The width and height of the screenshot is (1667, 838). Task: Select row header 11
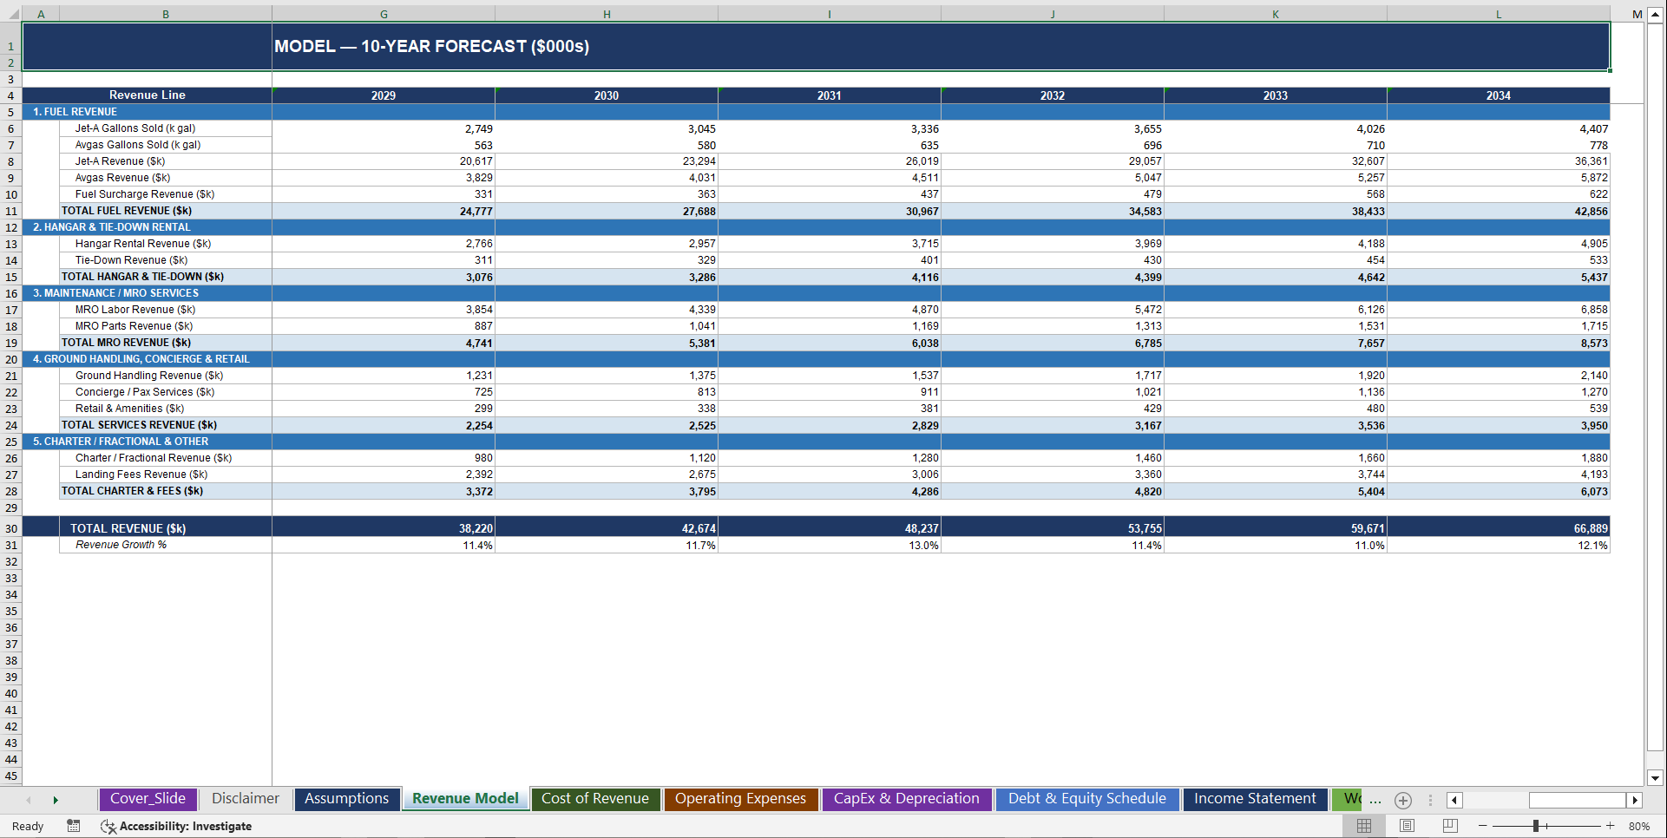[11, 211]
